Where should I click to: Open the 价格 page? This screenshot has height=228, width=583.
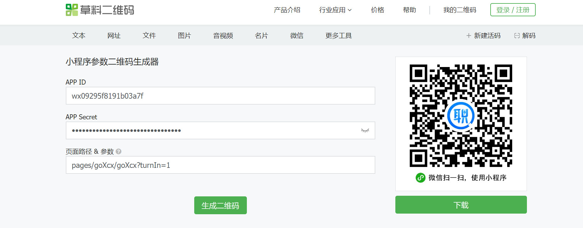377,10
